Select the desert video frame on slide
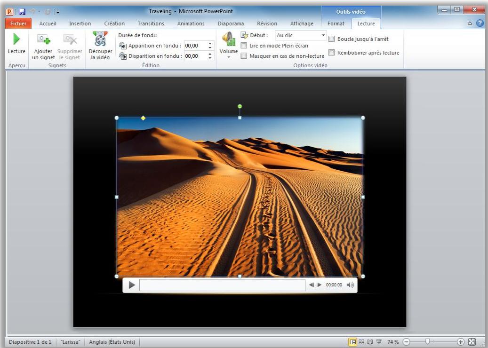The image size is (488, 348). click(x=240, y=197)
